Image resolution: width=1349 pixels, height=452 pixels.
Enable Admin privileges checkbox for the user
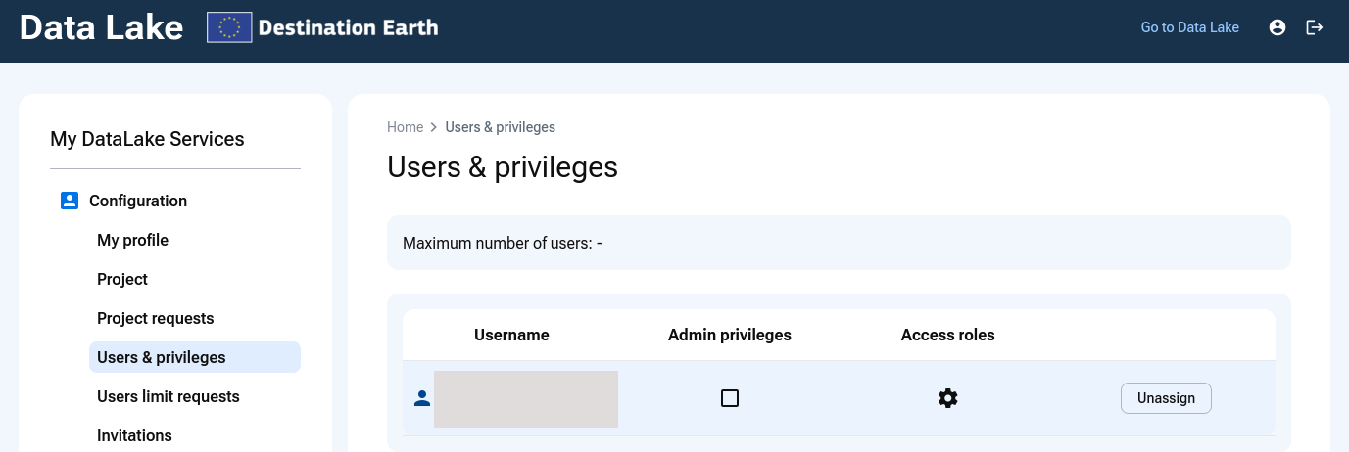click(x=730, y=398)
